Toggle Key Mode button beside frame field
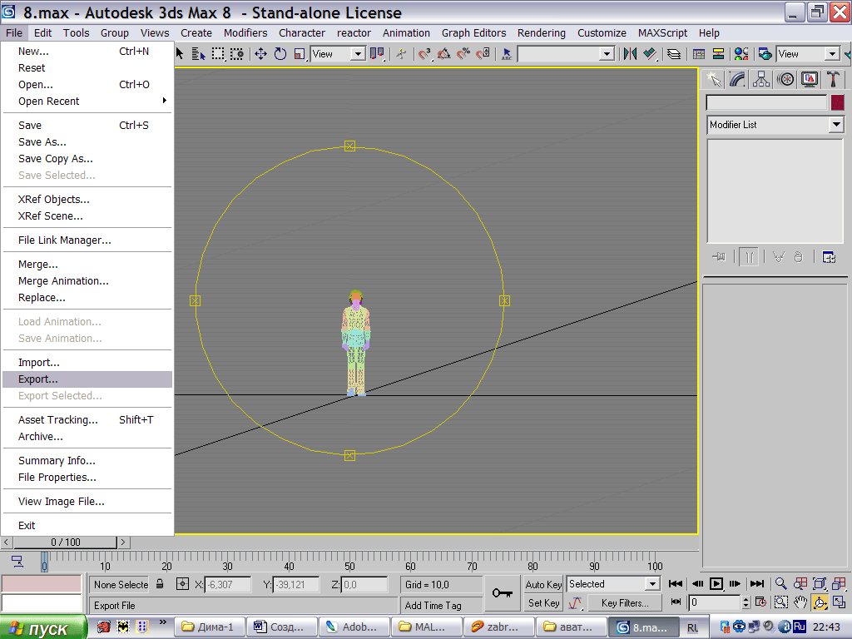 (676, 602)
